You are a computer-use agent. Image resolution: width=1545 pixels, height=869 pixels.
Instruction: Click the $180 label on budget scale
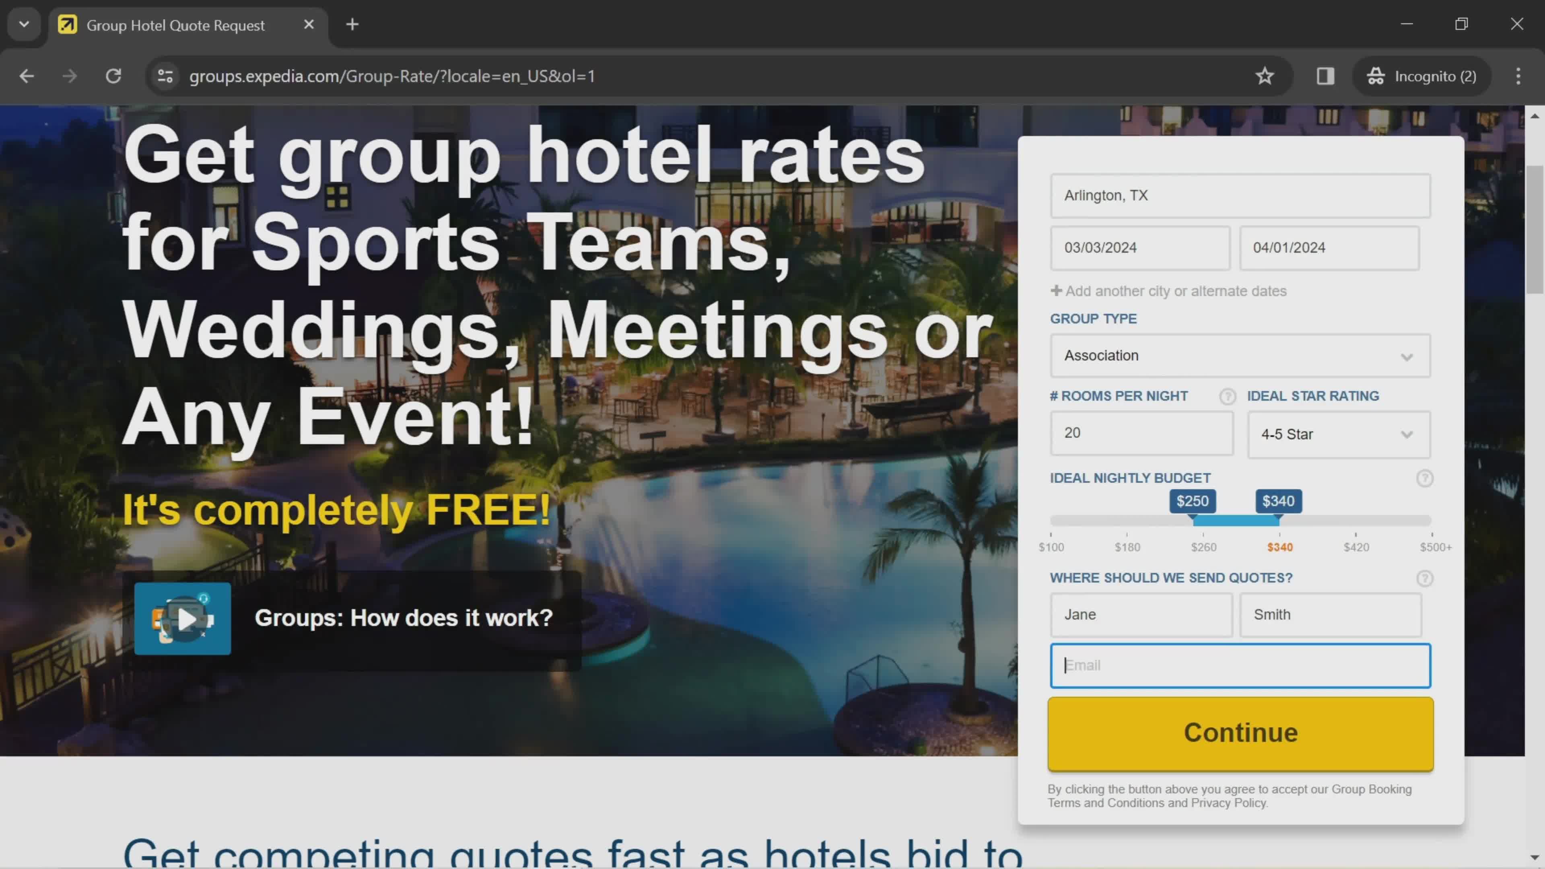pyautogui.click(x=1127, y=547)
